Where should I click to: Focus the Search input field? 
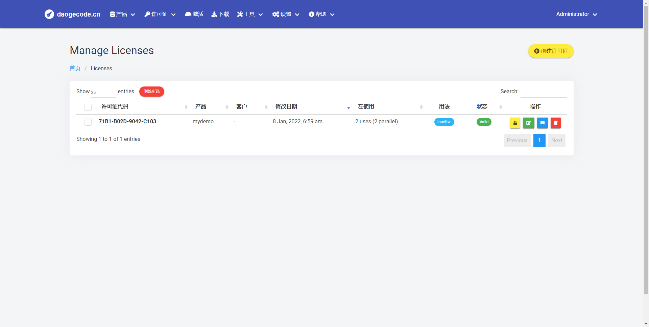click(544, 92)
